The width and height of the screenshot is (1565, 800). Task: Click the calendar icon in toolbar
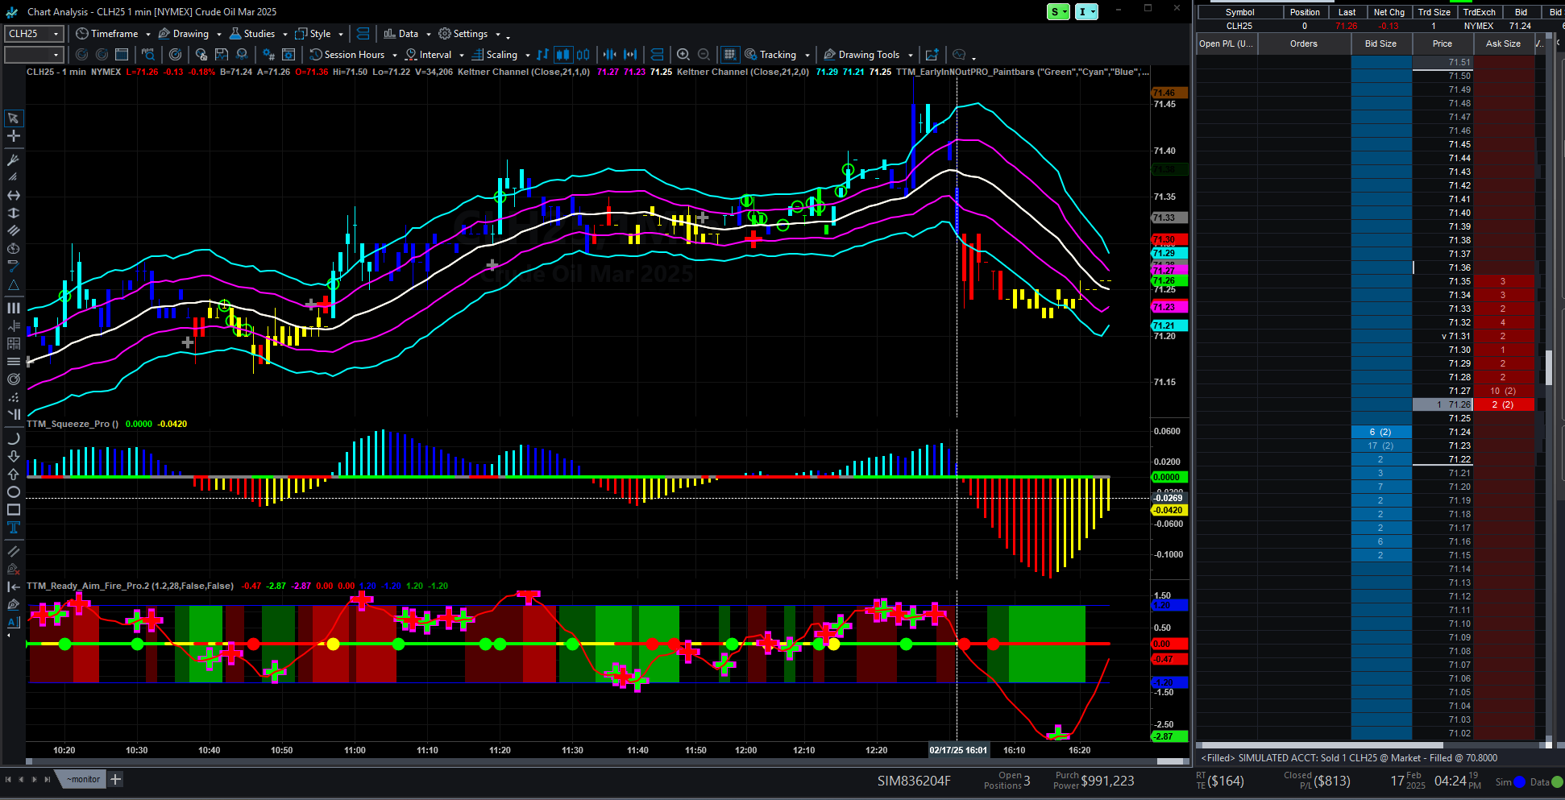tap(122, 55)
